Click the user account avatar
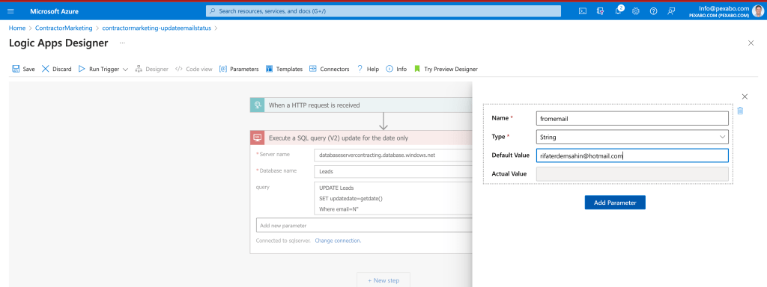 pos(757,11)
